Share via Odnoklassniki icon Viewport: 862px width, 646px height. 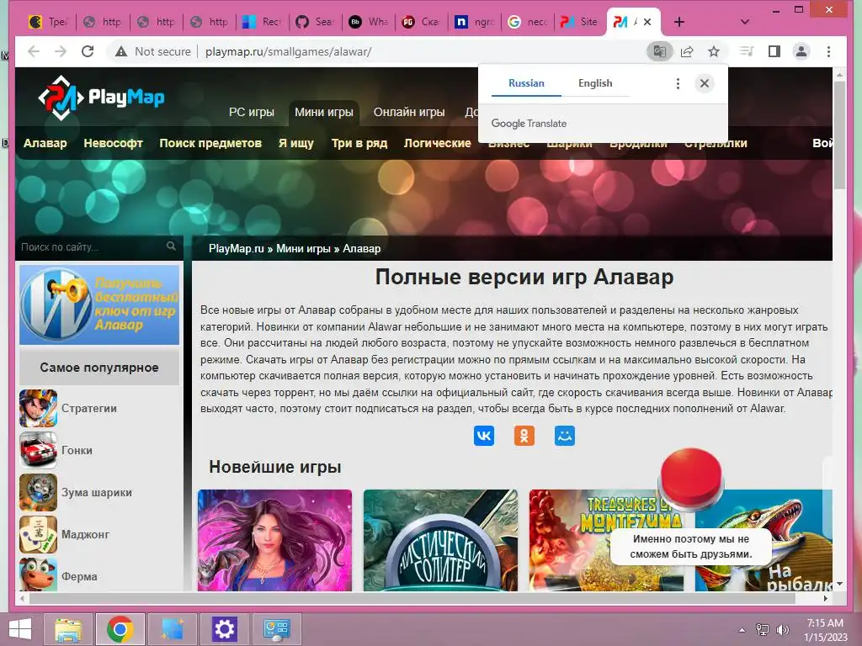[x=524, y=436]
